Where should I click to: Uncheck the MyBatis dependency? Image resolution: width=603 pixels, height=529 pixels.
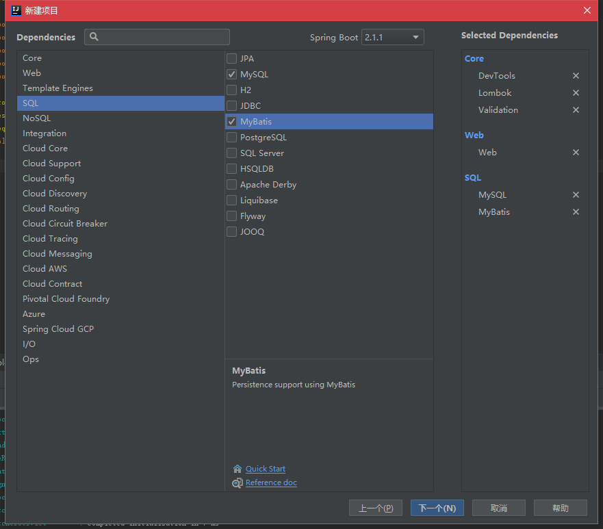(231, 122)
